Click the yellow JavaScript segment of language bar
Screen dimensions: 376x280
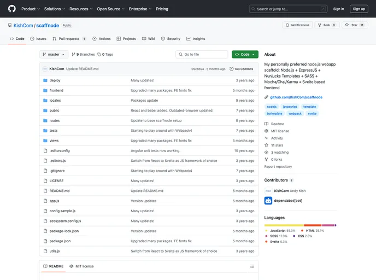coord(284,225)
